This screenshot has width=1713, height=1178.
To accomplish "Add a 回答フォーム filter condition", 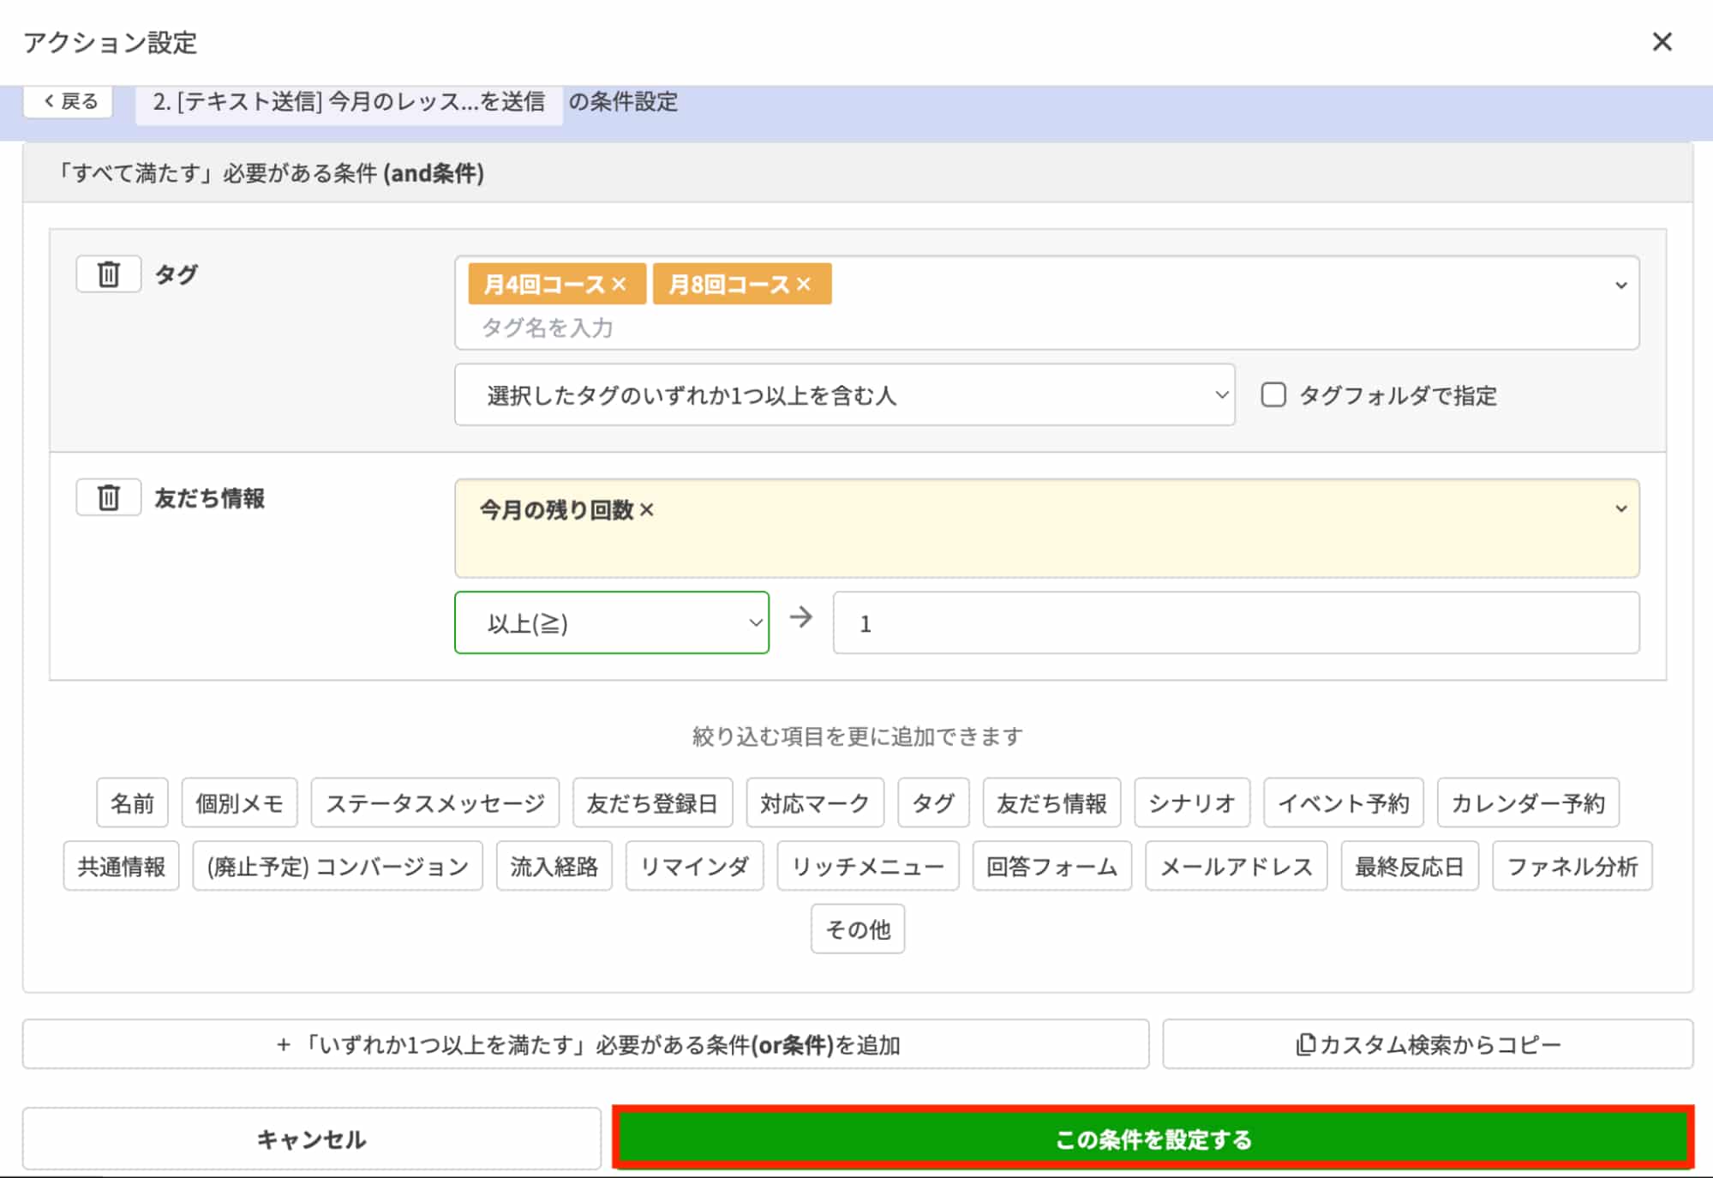I will (x=1052, y=866).
